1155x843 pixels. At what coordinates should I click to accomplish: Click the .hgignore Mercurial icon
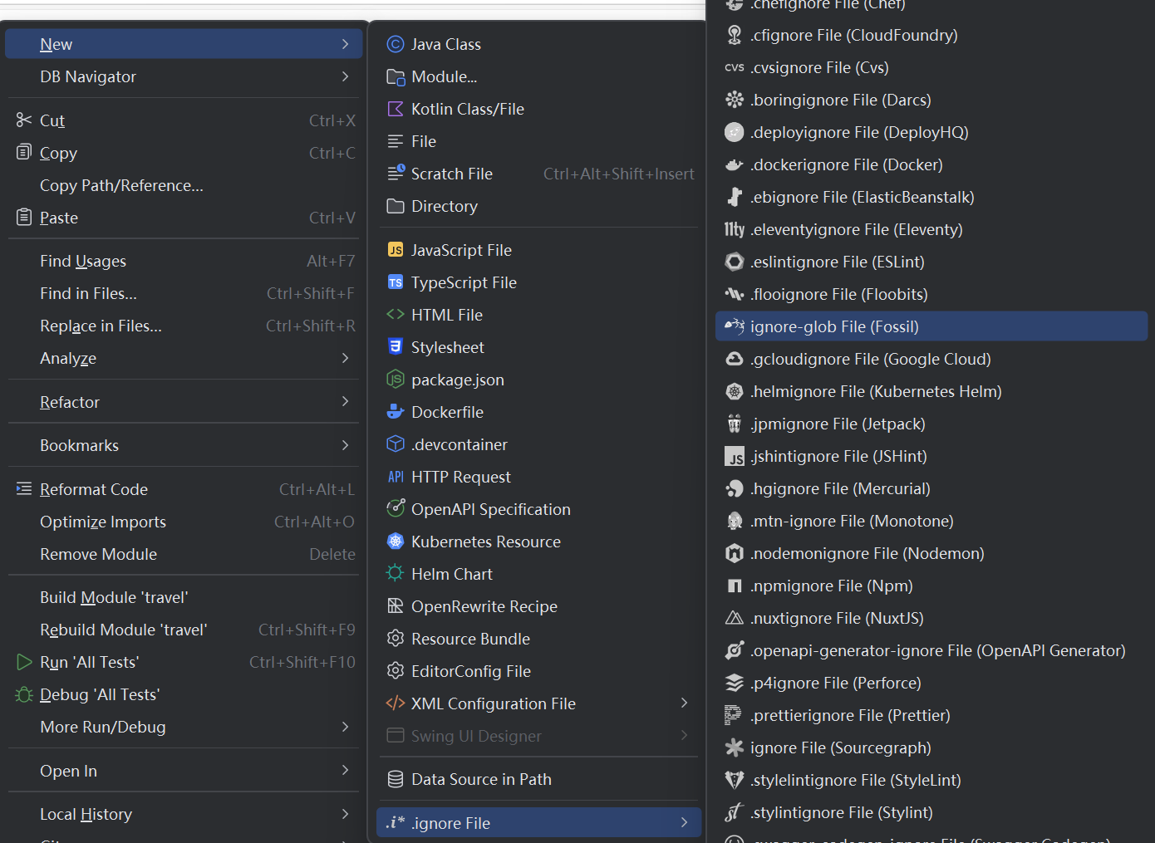pyautogui.click(x=735, y=488)
